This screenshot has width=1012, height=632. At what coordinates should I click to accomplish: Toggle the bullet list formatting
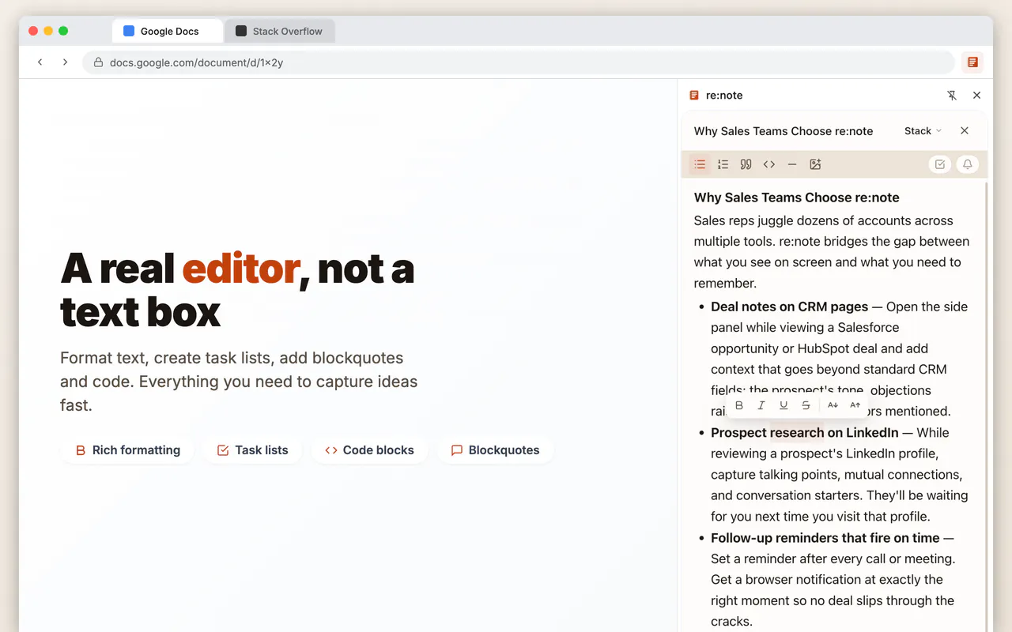click(700, 164)
